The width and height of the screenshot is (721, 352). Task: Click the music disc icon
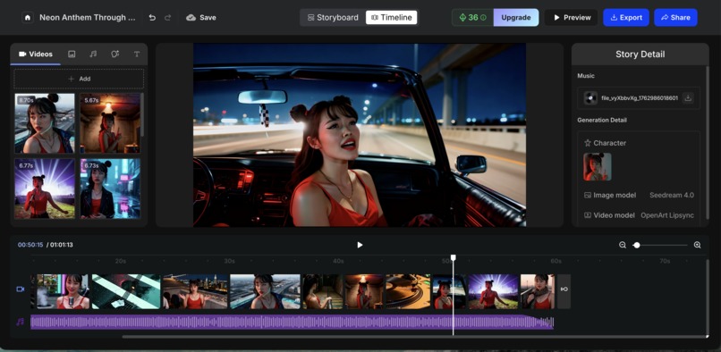590,98
